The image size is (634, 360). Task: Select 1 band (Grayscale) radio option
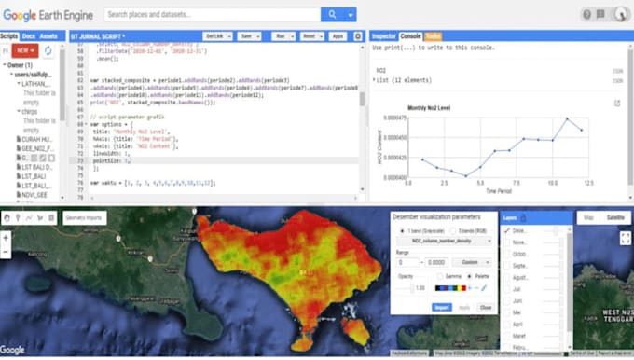coord(402,231)
